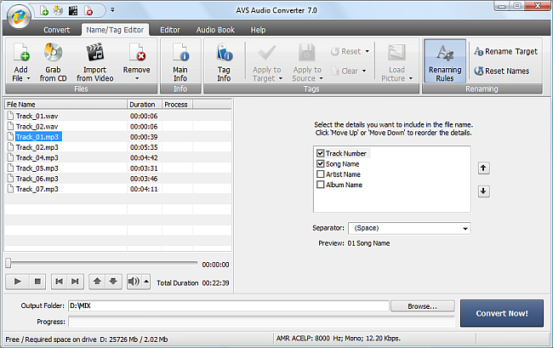Click quick-access Import from Video icon

(73, 10)
